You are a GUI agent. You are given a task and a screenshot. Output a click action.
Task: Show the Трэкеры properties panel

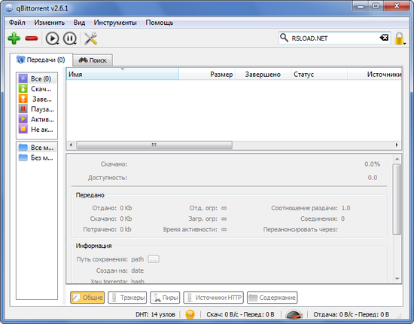coord(127,298)
